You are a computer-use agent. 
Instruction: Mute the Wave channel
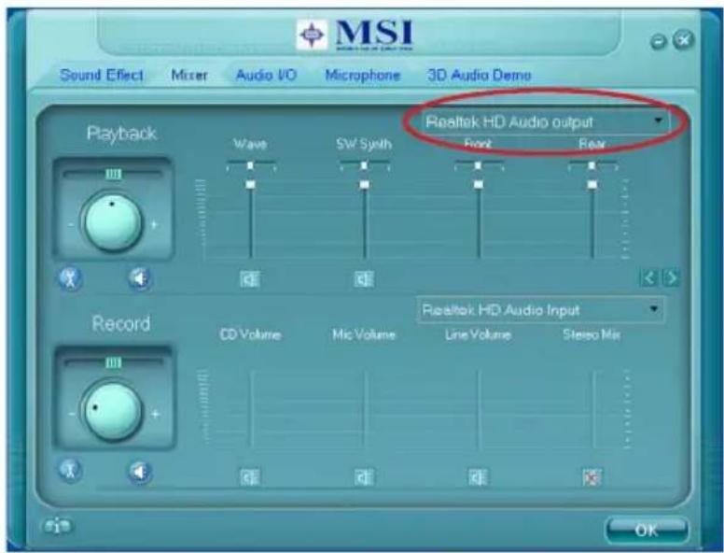[x=250, y=279]
